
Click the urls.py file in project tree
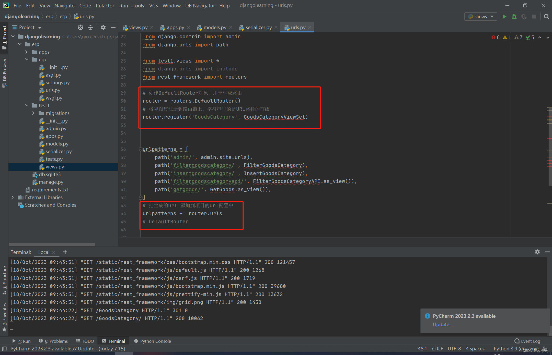point(53,90)
